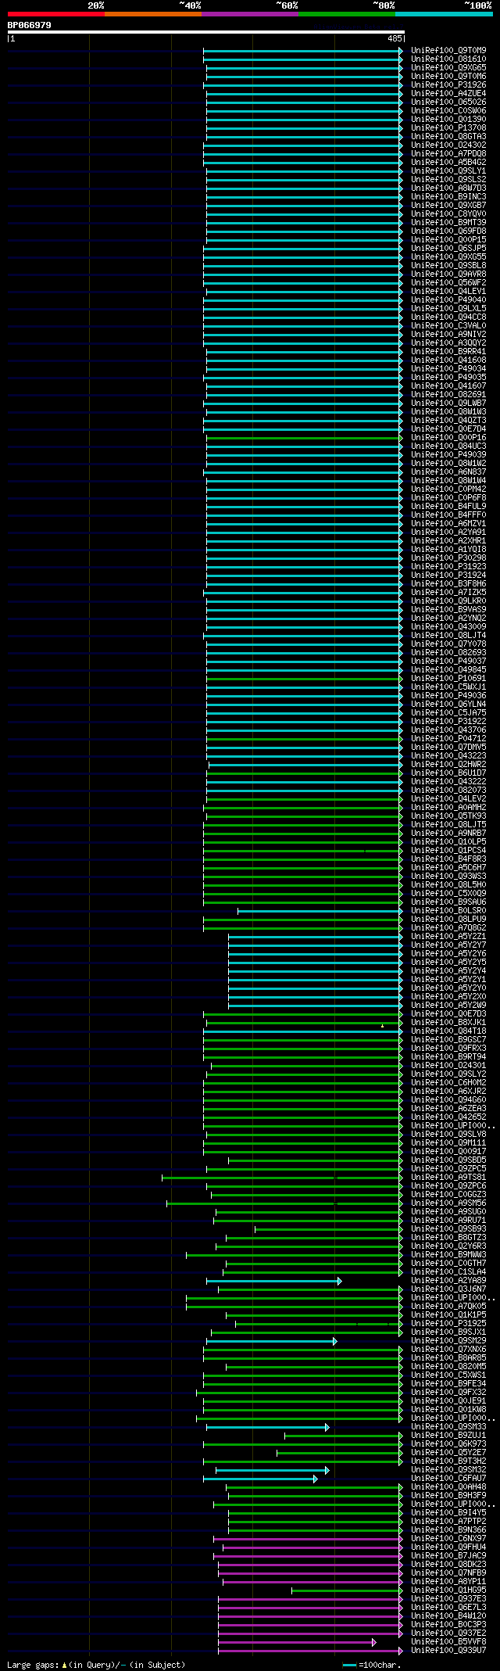
Task: Select label UniRef100_C6FAU7
Action: pyautogui.click(x=448, y=1478)
